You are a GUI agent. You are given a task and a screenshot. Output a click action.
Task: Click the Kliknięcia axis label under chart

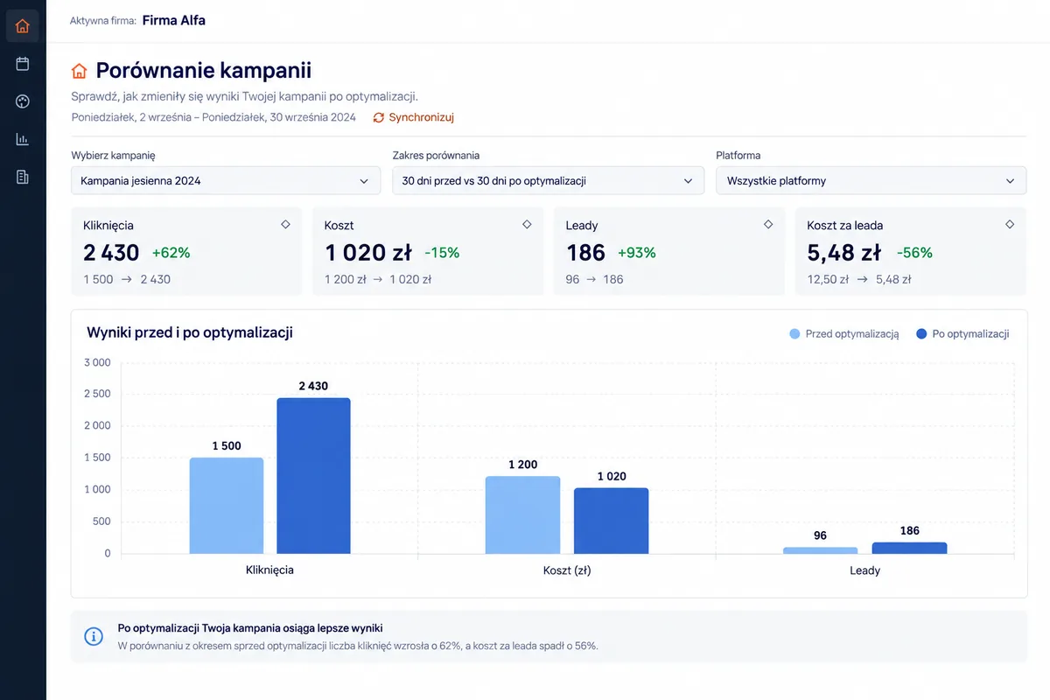click(270, 570)
